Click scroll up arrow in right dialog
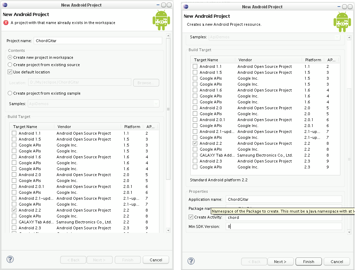The image size is (356, 270). point(349,37)
